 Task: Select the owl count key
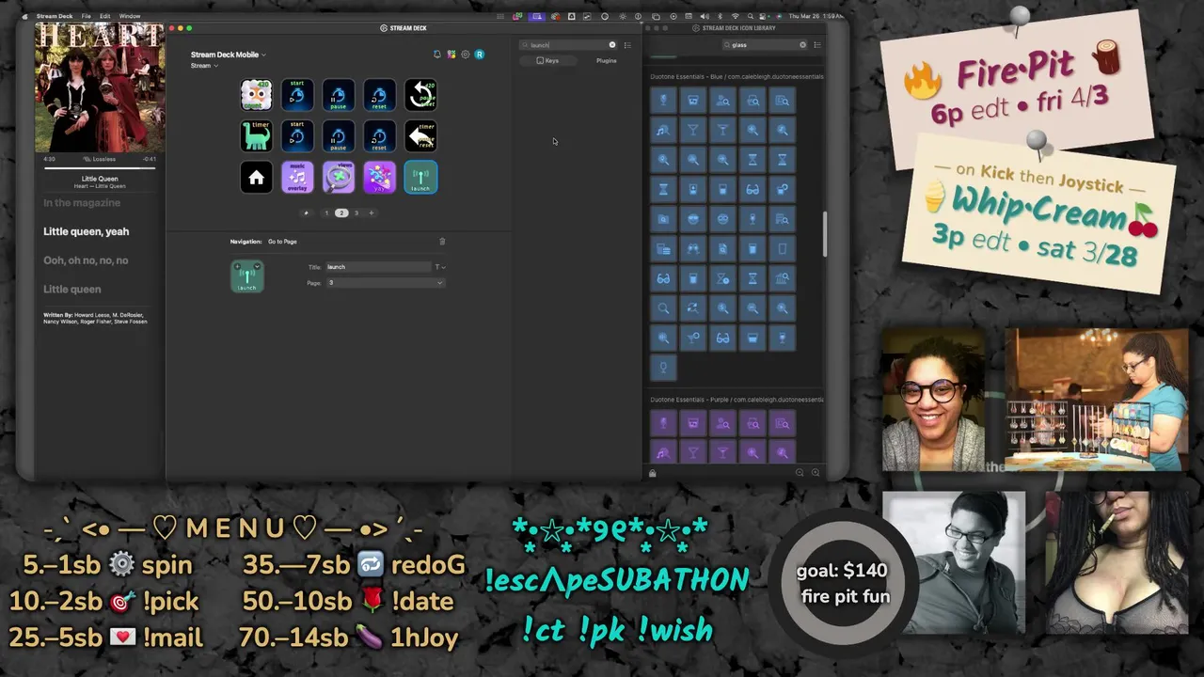tap(256, 95)
